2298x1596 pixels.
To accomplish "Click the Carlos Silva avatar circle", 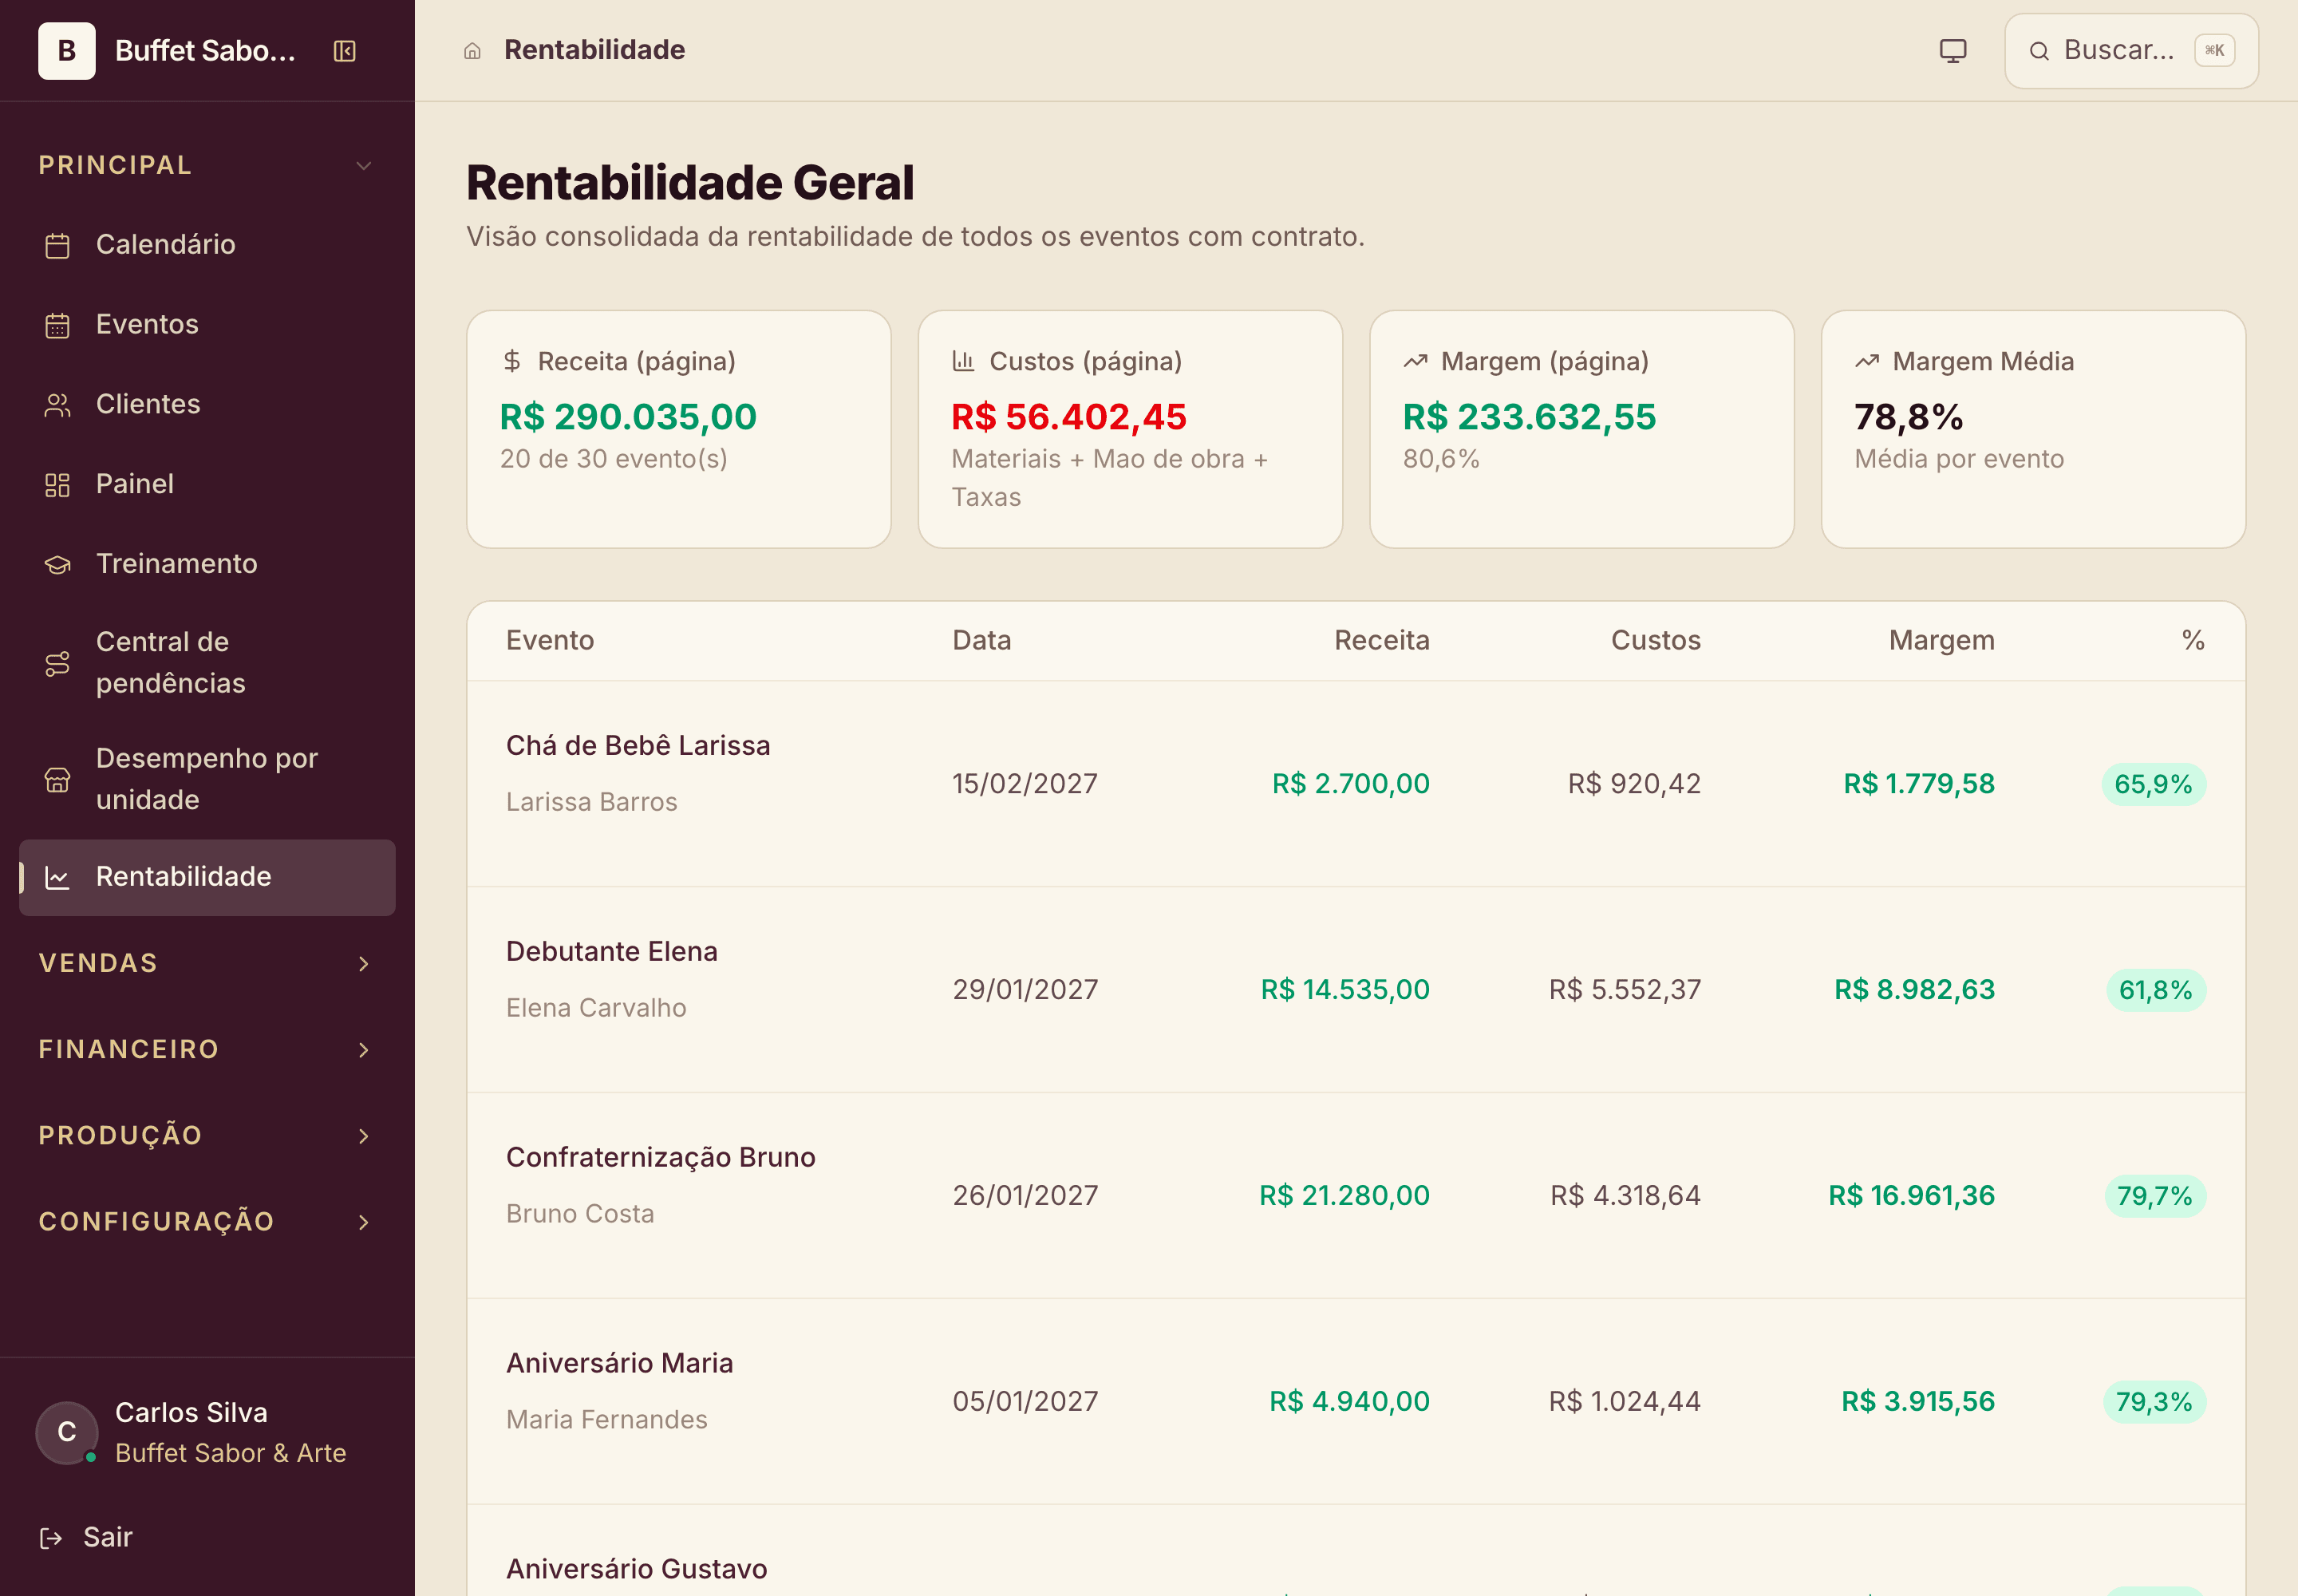I will point(67,1432).
